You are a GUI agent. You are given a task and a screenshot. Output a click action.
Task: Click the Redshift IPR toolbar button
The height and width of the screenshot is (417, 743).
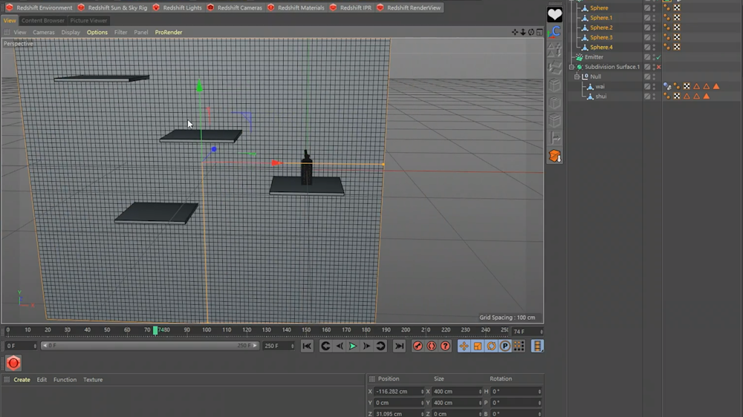click(351, 7)
